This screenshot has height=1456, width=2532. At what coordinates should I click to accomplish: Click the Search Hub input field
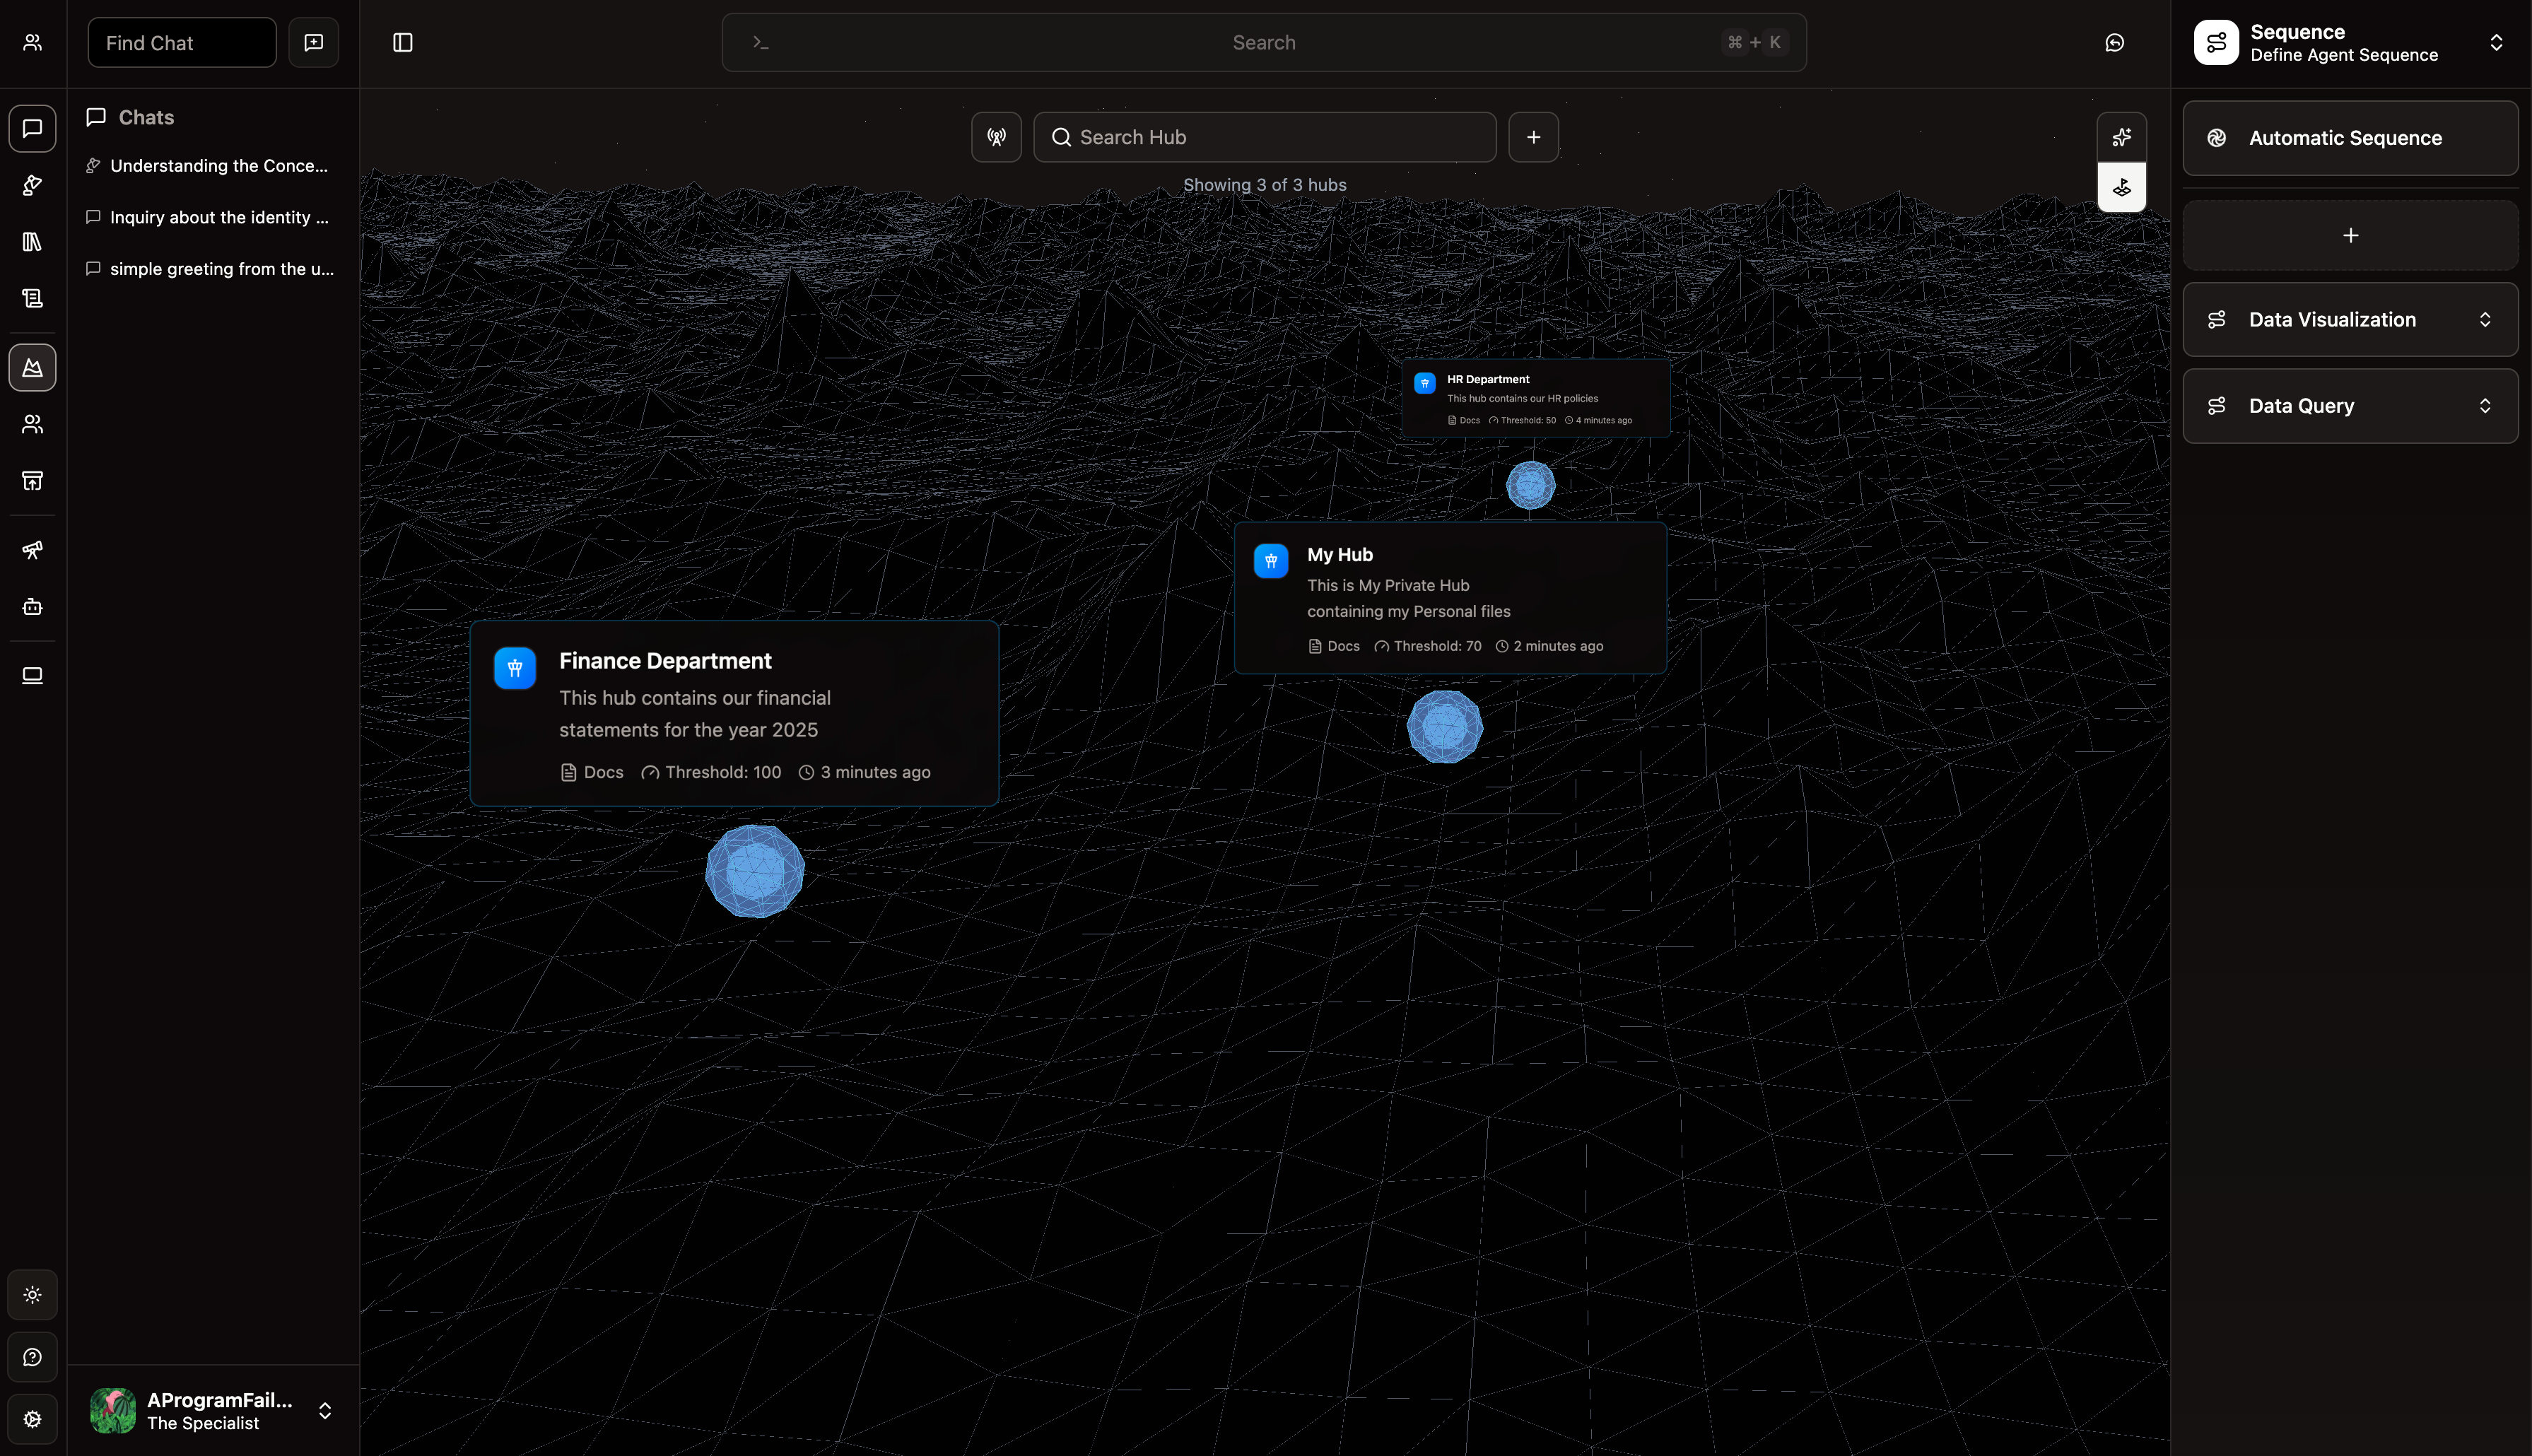(1265, 137)
